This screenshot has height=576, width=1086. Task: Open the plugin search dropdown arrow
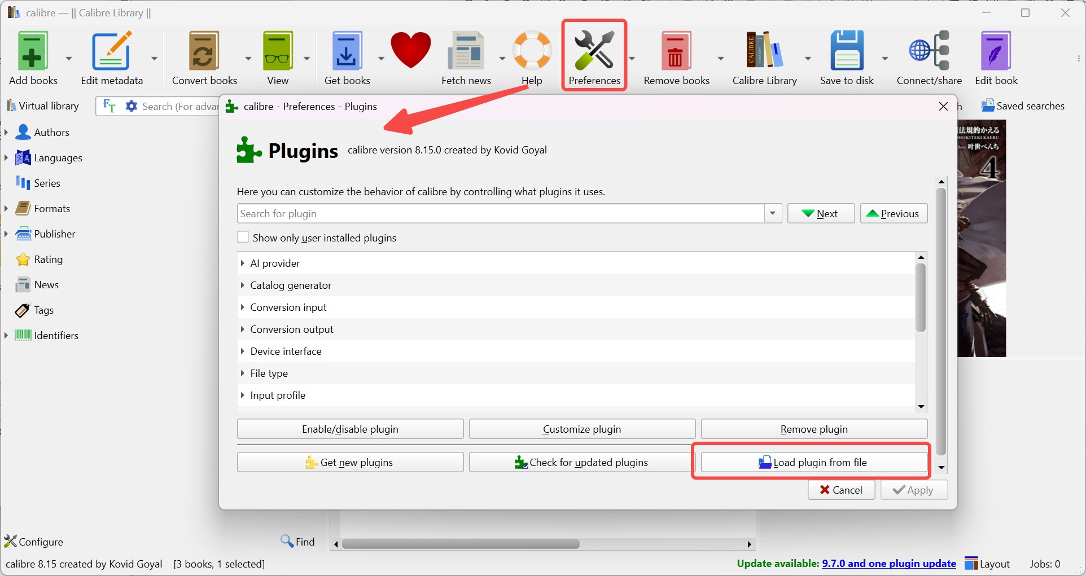pos(772,213)
